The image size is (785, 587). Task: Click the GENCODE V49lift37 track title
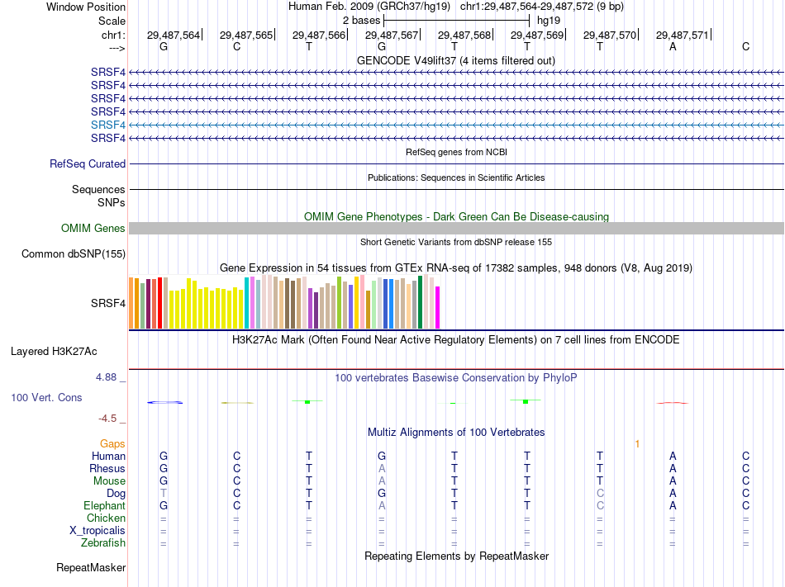point(455,61)
